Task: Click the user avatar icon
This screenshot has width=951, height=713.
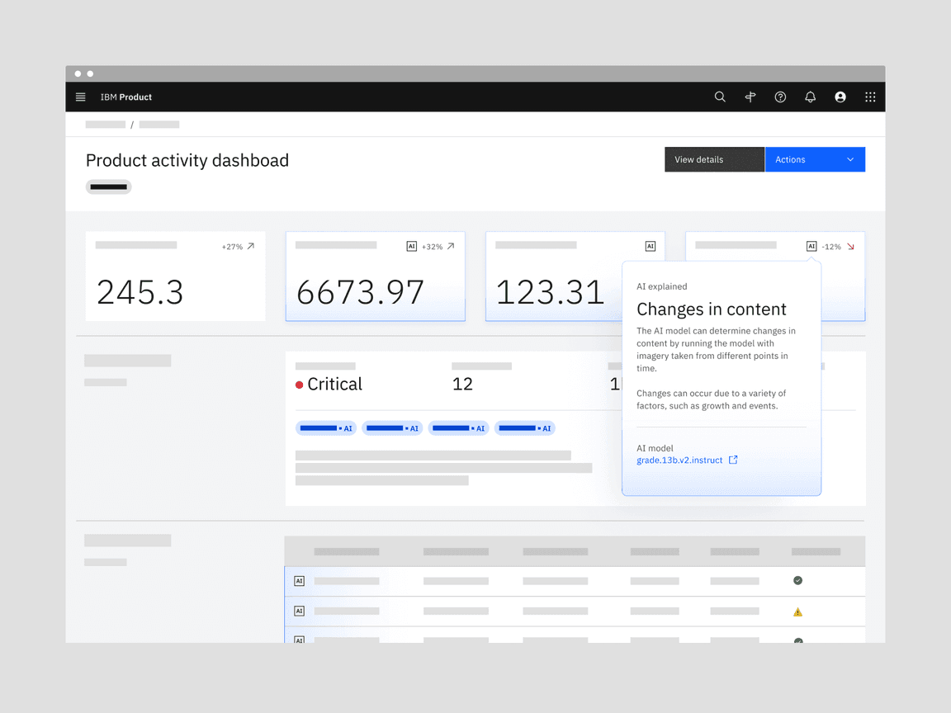Action: (x=840, y=97)
